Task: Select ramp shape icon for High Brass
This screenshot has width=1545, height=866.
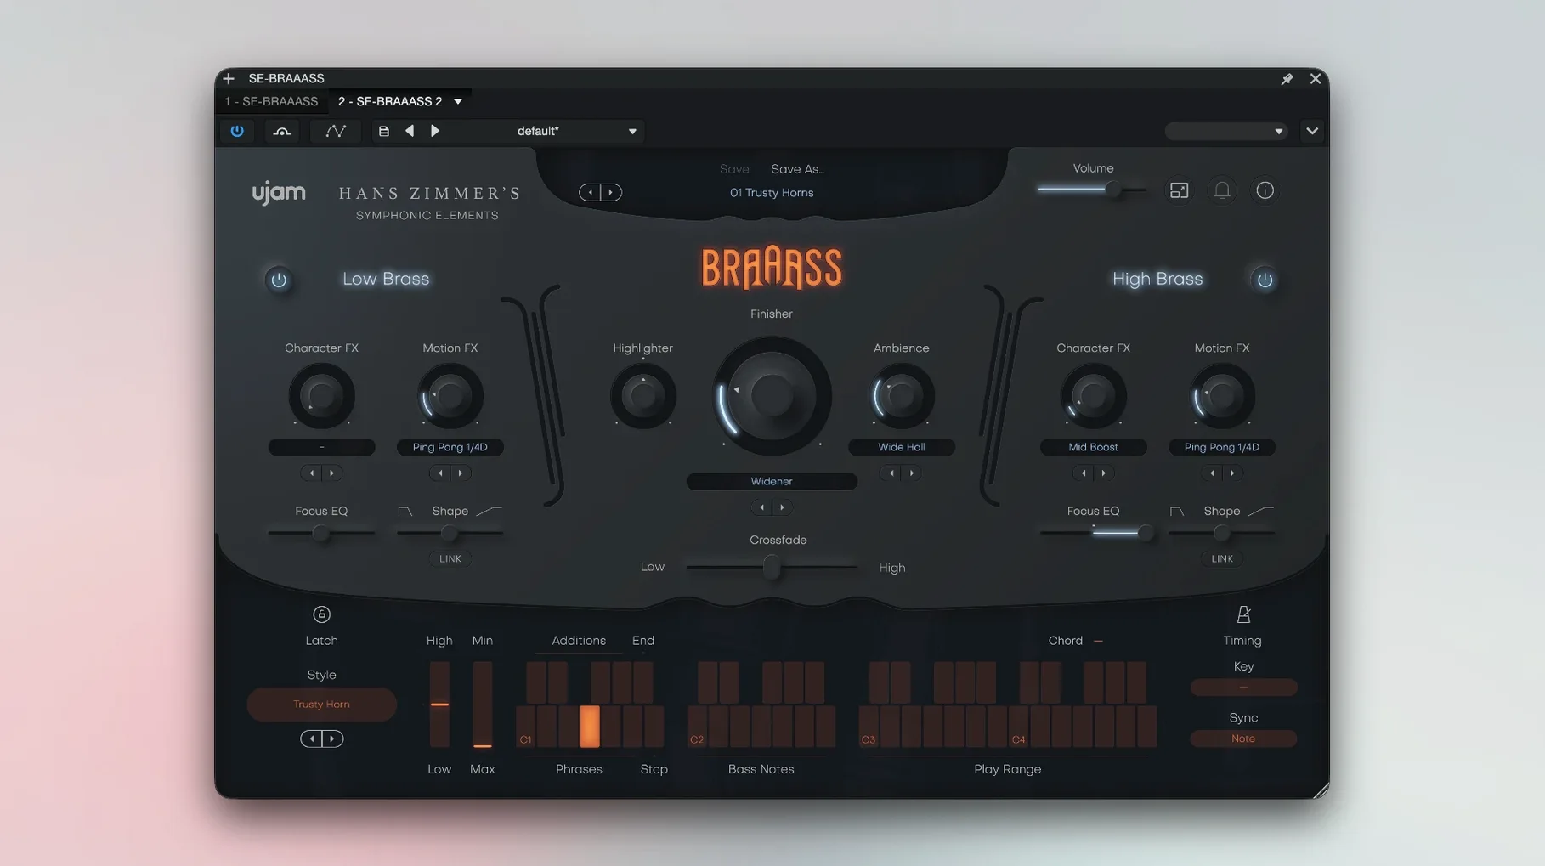Action: pyautogui.click(x=1260, y=511)
